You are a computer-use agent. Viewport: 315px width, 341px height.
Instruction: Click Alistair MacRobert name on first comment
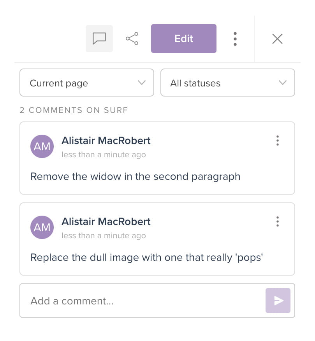coord(106,141)
